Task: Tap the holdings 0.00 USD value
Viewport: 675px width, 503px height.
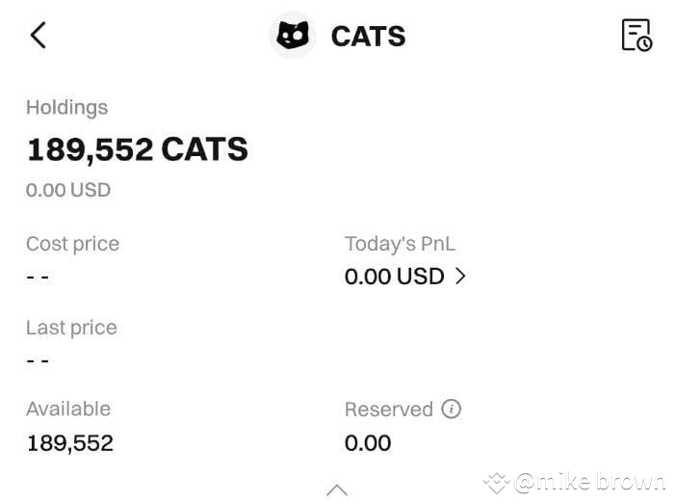Action: tap(68, 190)
